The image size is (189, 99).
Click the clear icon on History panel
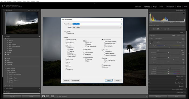coord(39,92)
